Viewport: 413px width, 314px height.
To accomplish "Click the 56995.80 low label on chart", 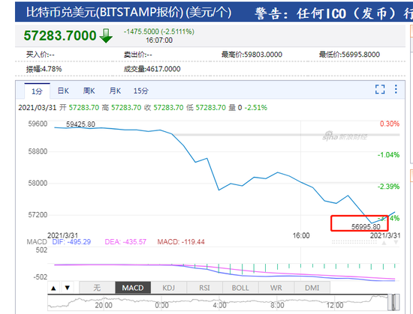I will pos(366,226).
